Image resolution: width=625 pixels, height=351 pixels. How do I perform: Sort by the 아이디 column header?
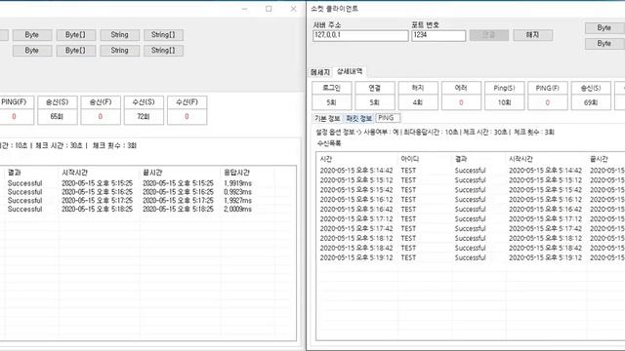click(426, 159)
